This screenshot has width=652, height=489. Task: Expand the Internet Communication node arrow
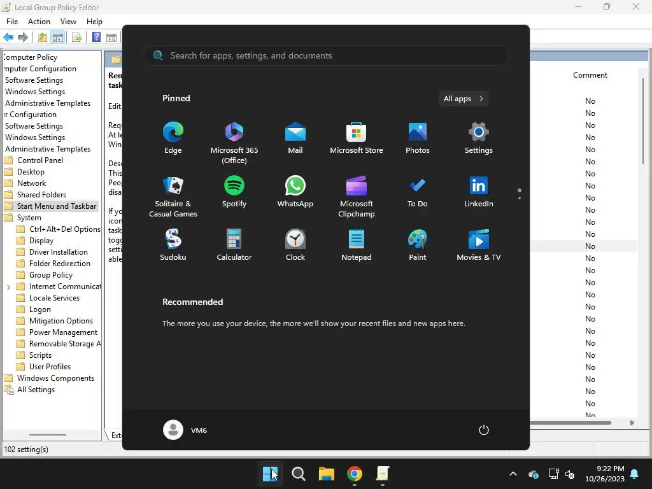[x=8, y=287]
